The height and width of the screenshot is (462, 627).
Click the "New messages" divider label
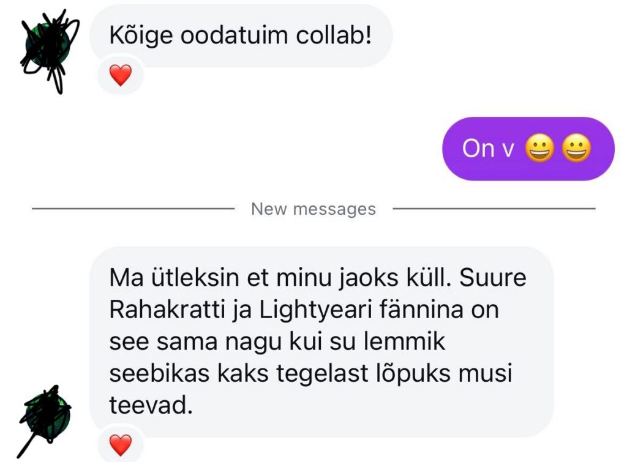tap(313, 209)
